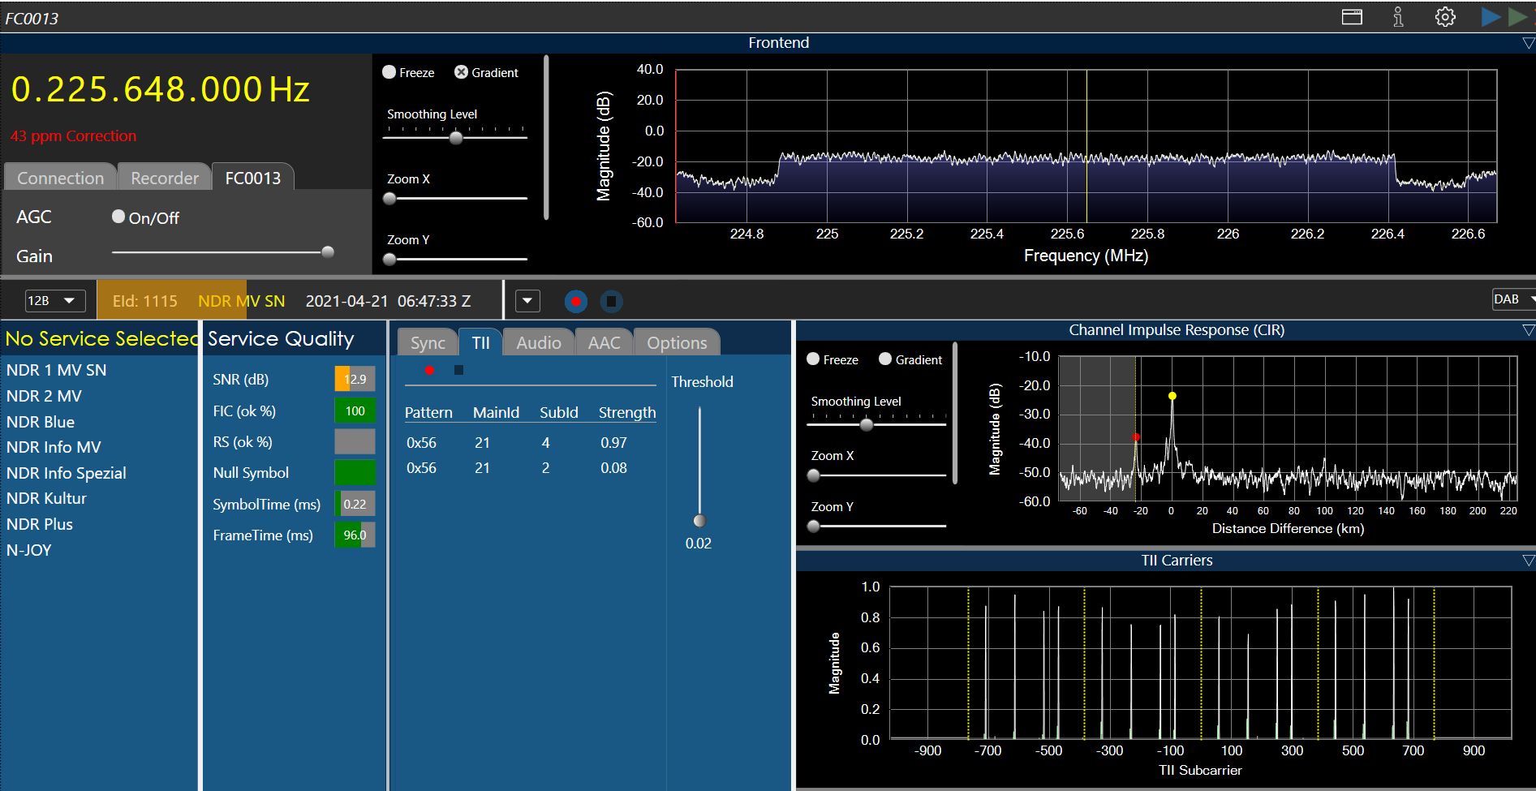Click the small red record dot in TII tab
Viewport: 1536px width, 791px height.
(x=429, y=371)
